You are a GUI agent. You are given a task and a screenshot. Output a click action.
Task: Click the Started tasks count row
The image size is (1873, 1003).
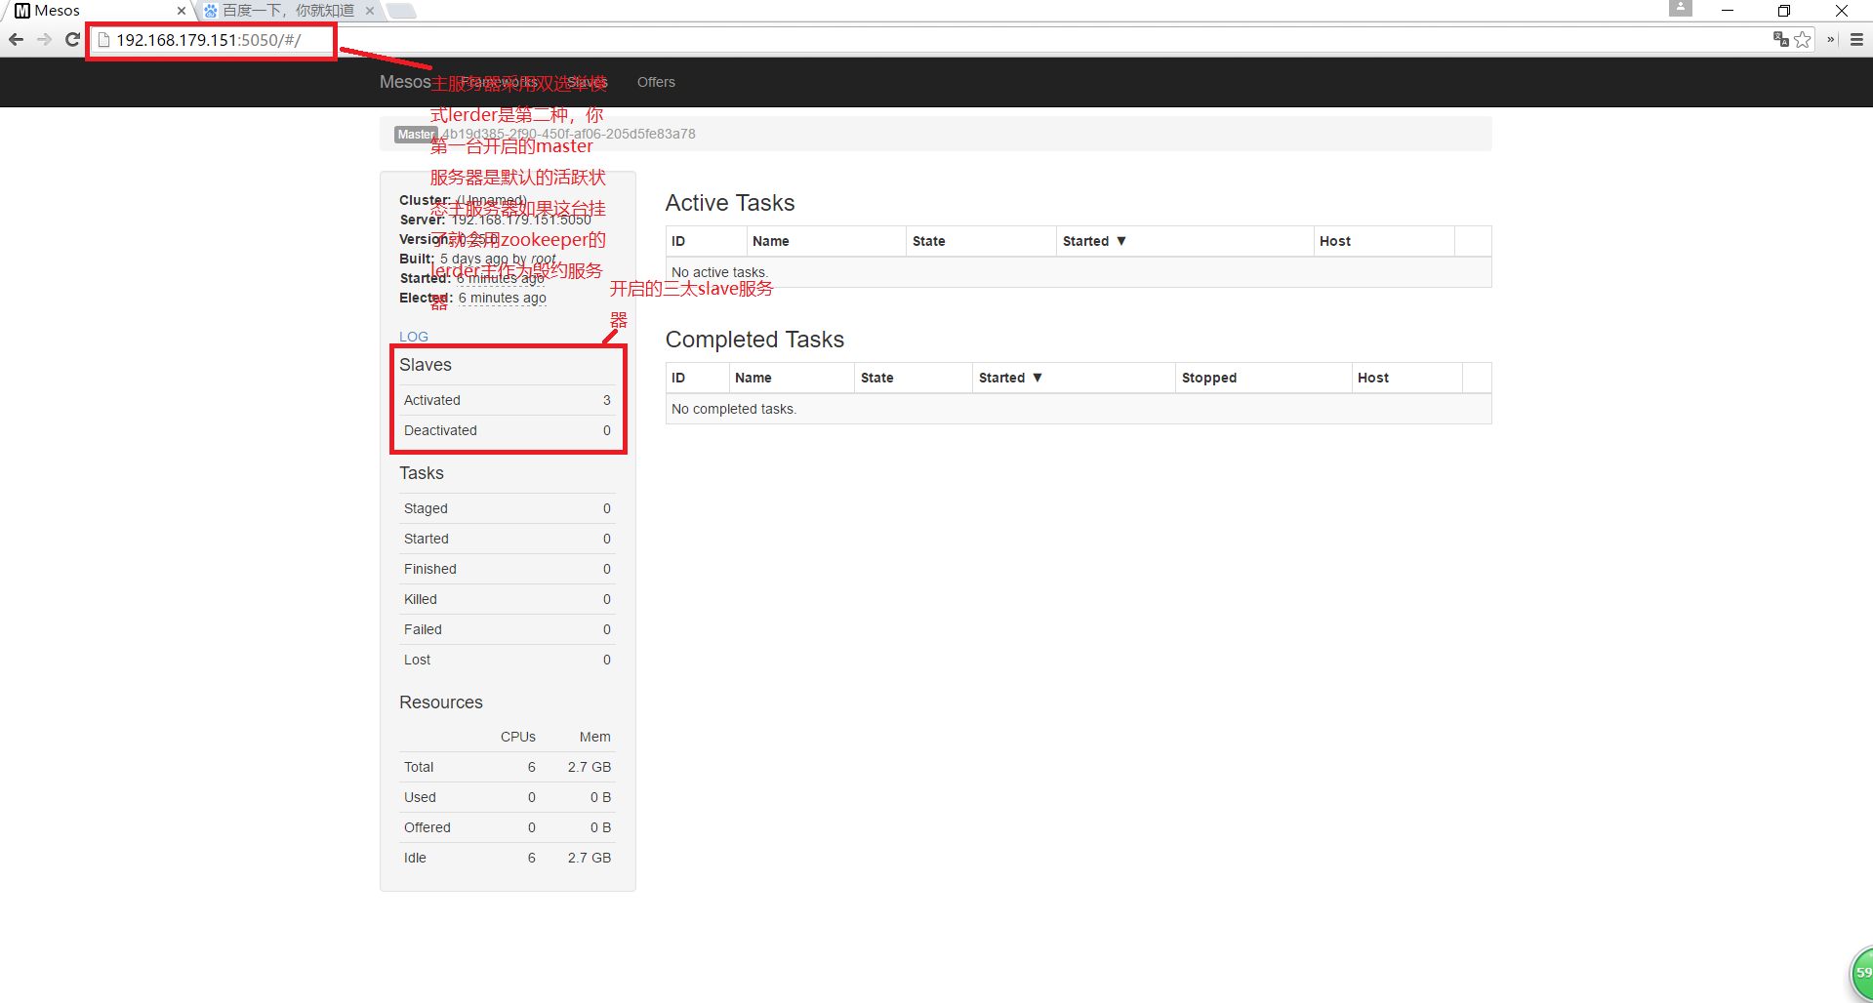pyautogui.click(x=508, y=539)
